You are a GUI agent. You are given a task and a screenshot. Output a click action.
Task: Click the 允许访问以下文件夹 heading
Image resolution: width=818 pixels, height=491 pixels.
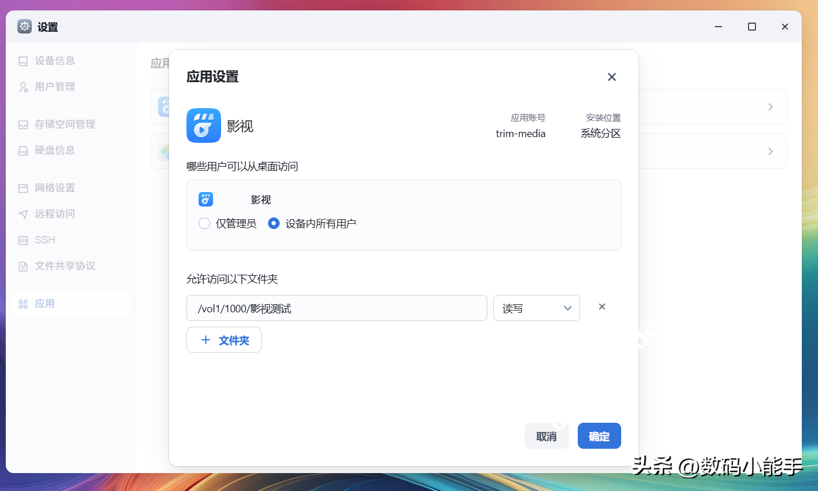(x=232, y=279)
